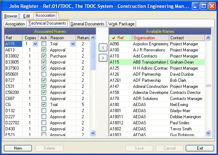This screenshot has height=155, width=218.
Task: Click the Exit button
Action: point(200,148)
